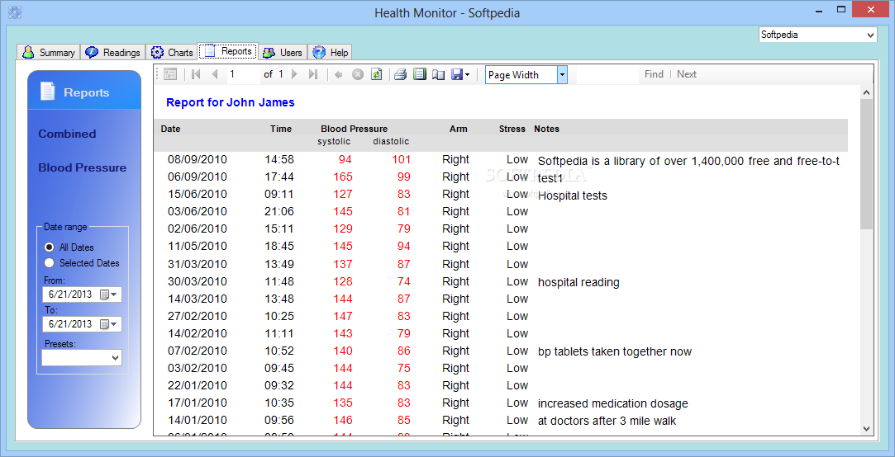
Task: Click the find text search field
Action: 607,74
